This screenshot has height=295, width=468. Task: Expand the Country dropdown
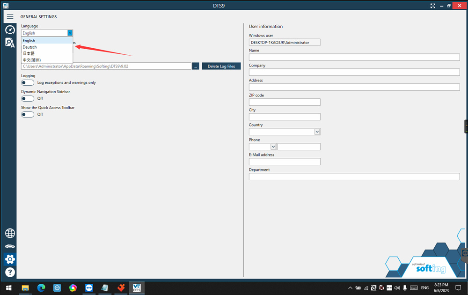pyautogui.click(x=317, y=132)
